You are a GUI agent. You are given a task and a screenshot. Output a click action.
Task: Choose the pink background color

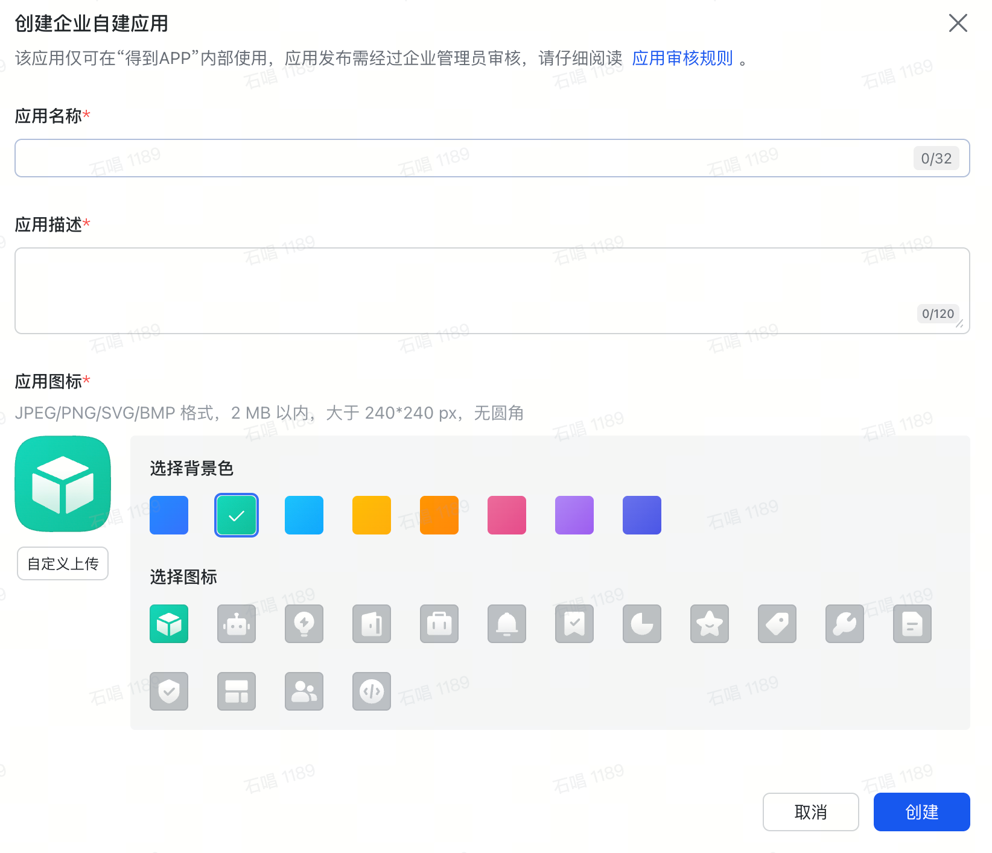[506, 515]
